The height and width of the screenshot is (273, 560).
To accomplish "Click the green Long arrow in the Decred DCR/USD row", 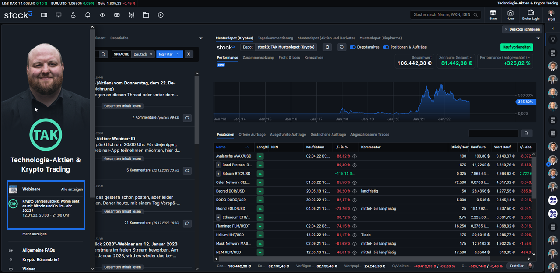I will (260, 191).
